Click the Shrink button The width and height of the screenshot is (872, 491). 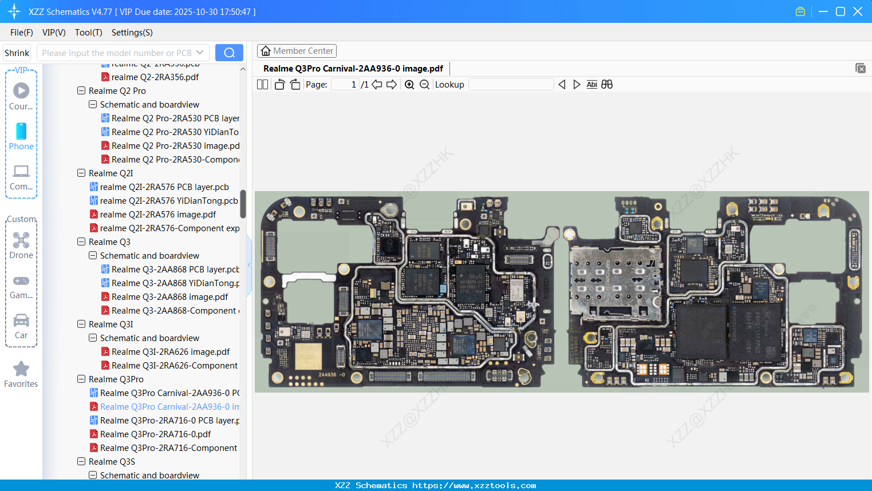pos(17,53)
